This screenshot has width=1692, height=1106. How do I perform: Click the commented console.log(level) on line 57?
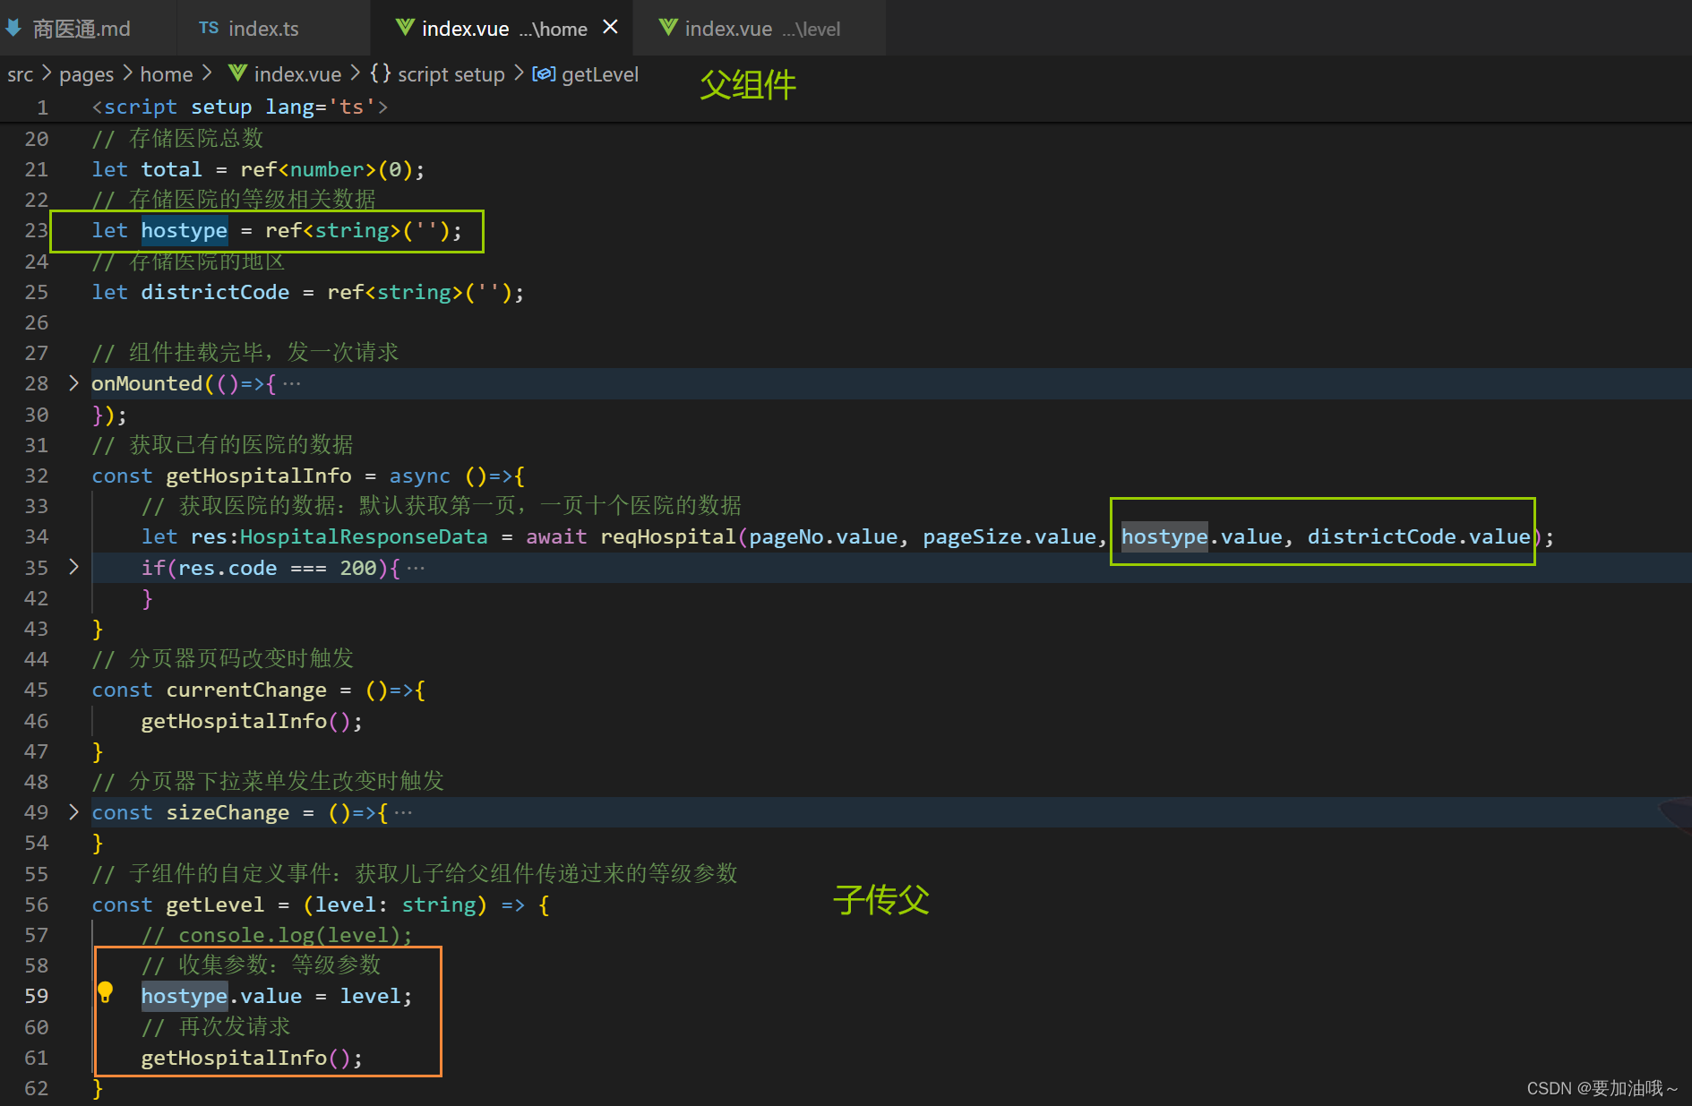(x=277, y=935)
